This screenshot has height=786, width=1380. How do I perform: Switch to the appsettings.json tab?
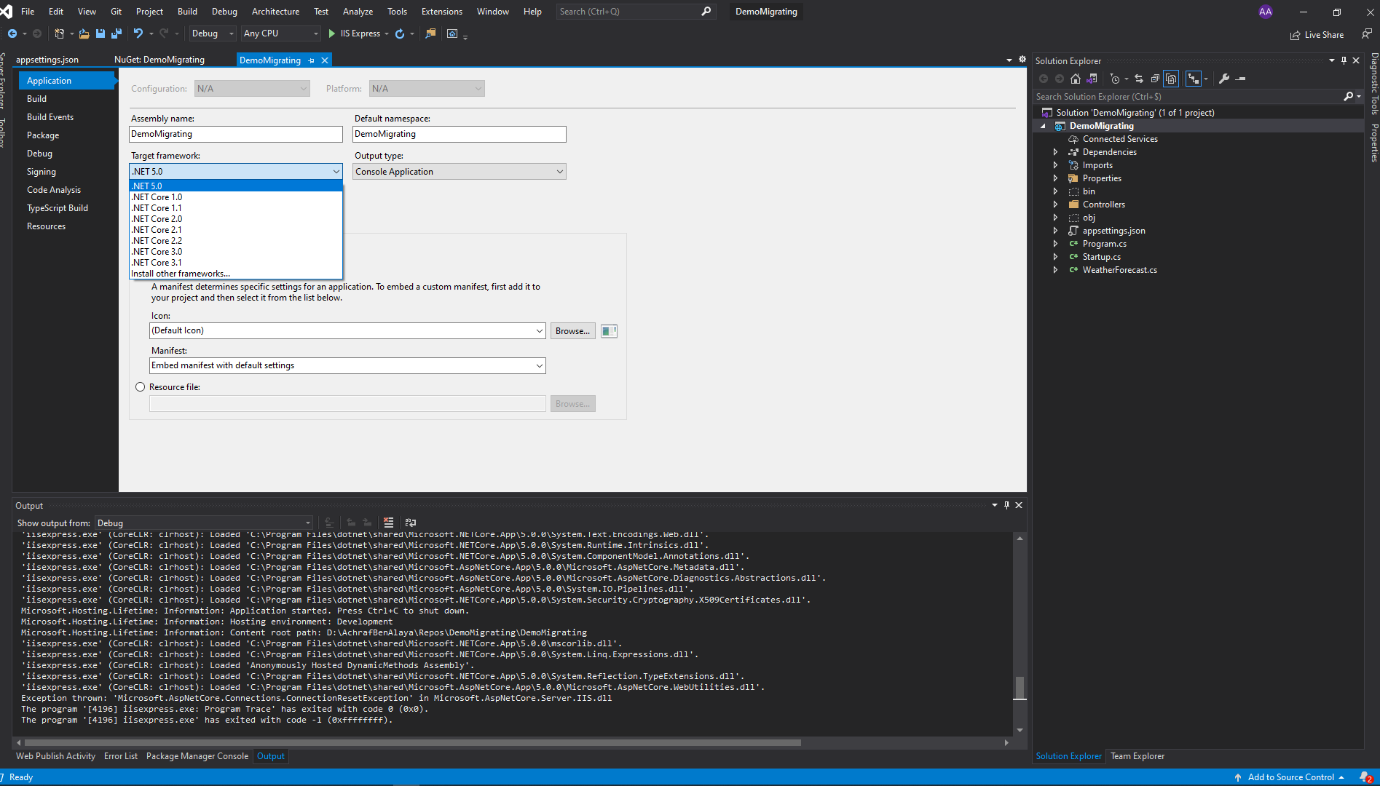pos(47,60)
